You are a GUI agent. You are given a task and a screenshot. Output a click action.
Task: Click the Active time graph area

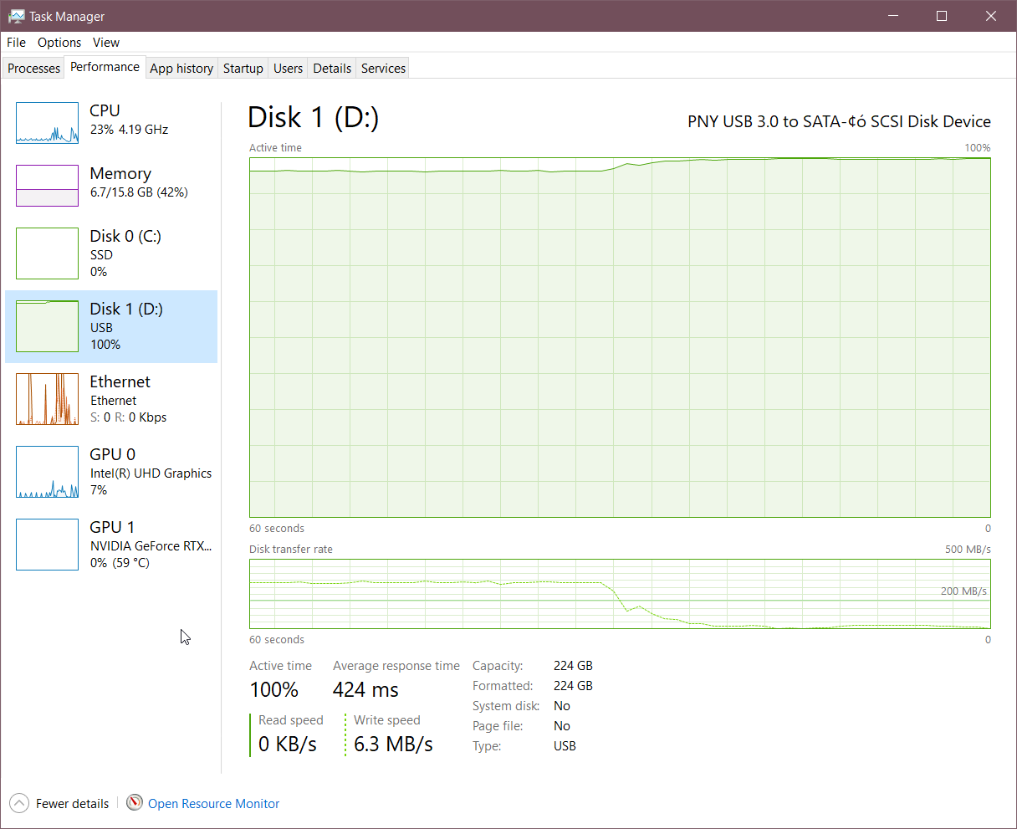pos(620,337)
